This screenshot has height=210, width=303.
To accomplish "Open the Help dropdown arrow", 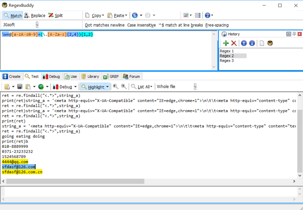I will pos(212,15).
